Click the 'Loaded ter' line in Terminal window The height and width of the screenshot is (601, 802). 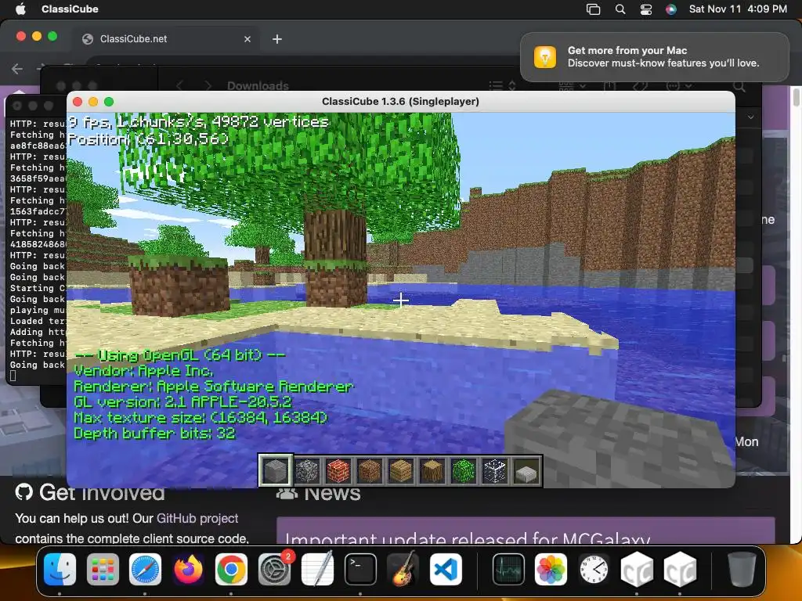pos(38,321)
